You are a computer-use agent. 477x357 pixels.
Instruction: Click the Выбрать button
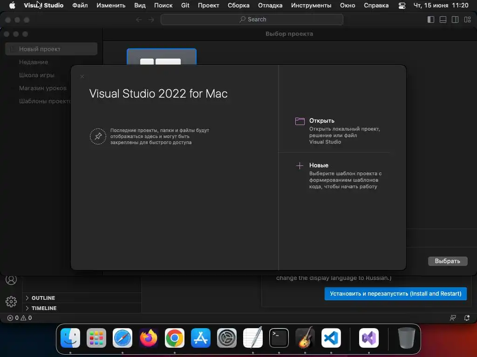448,261
